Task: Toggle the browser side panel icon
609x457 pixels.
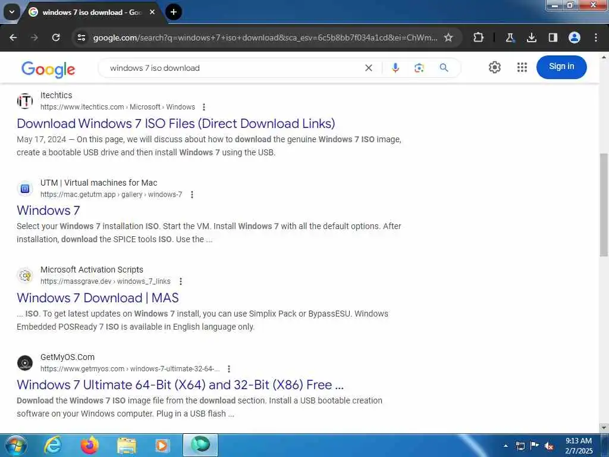Action: (x=553, y=37)
